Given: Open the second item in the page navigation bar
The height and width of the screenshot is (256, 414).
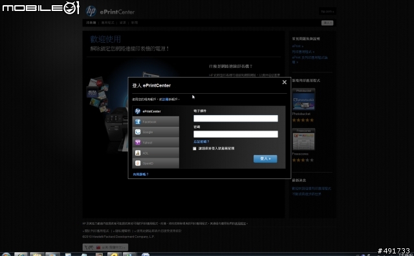Looking at the screenshot, I should (x=108, y=23).
